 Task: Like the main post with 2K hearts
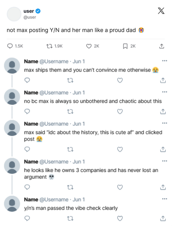click(89, 46)
